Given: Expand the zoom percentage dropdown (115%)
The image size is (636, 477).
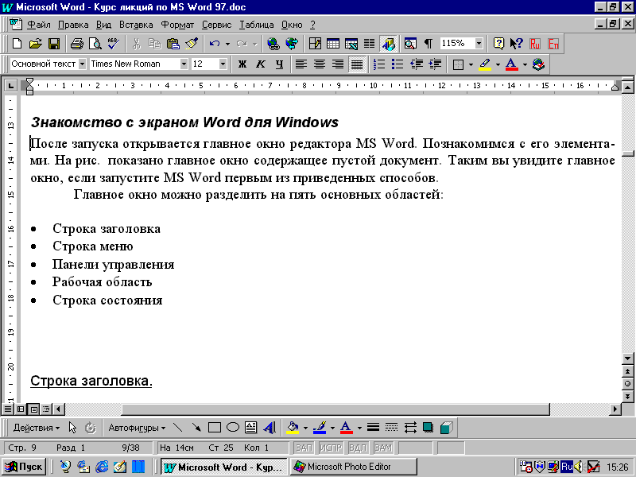Looking at the screenshot, I should click(x=479, y=44).
